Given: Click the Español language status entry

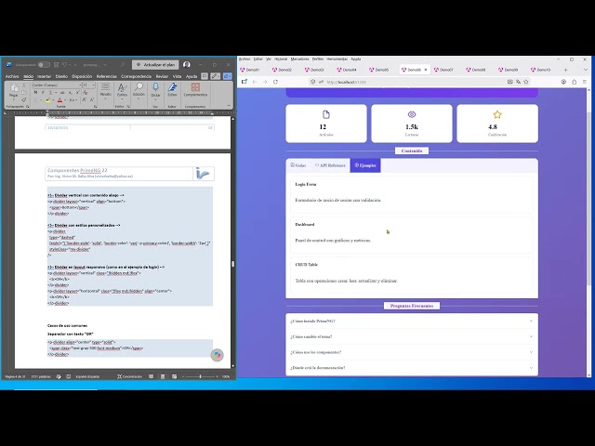Looking at the screenshot, I should pos(87,376).
